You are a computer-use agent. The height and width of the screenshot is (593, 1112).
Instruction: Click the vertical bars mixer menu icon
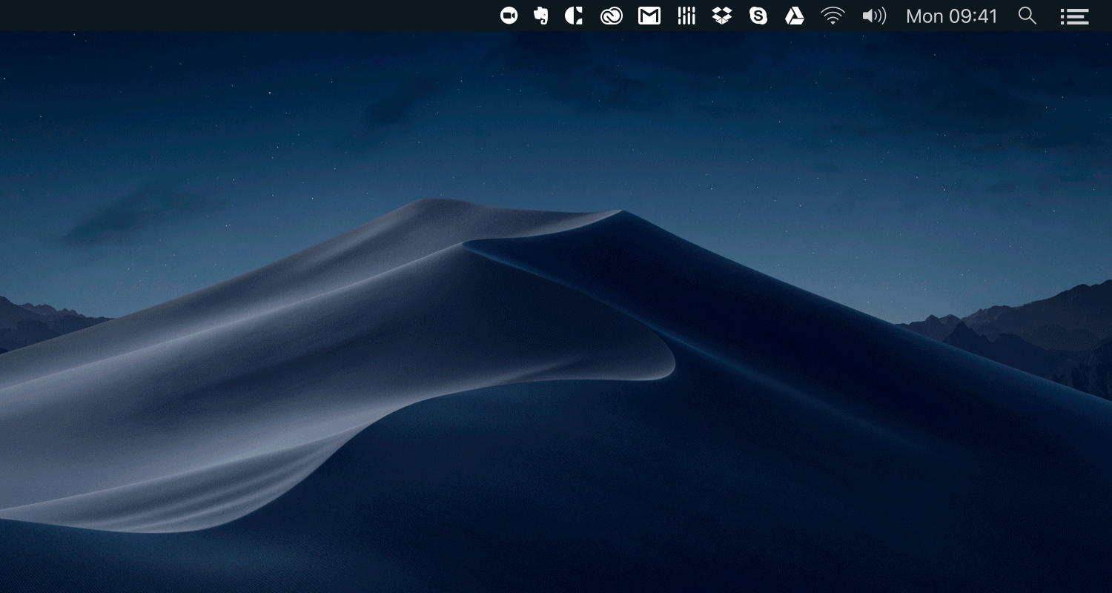click(x=686, y=16)
